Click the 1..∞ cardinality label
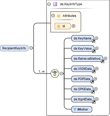This screenshot has width=110, height=116. point(42,71)
